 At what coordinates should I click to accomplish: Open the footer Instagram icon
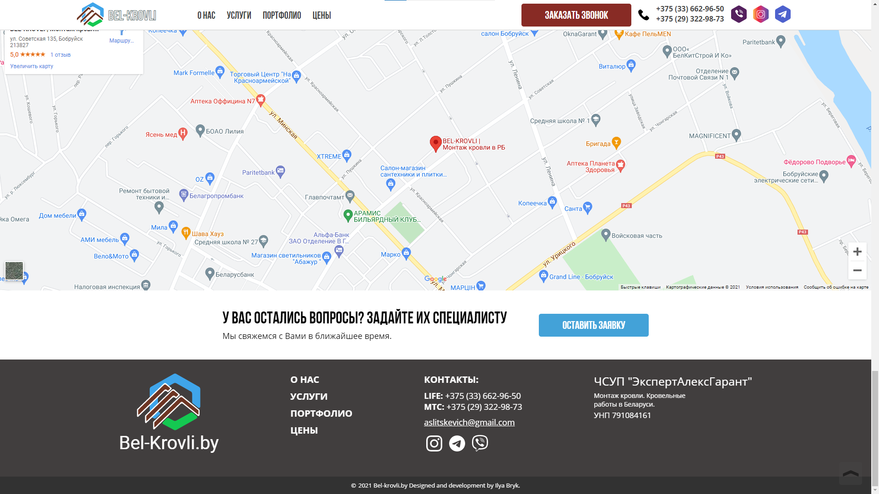tap(434, 443)
